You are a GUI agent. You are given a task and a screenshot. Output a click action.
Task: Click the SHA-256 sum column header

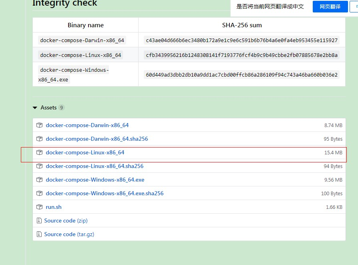tap(242, 25)
